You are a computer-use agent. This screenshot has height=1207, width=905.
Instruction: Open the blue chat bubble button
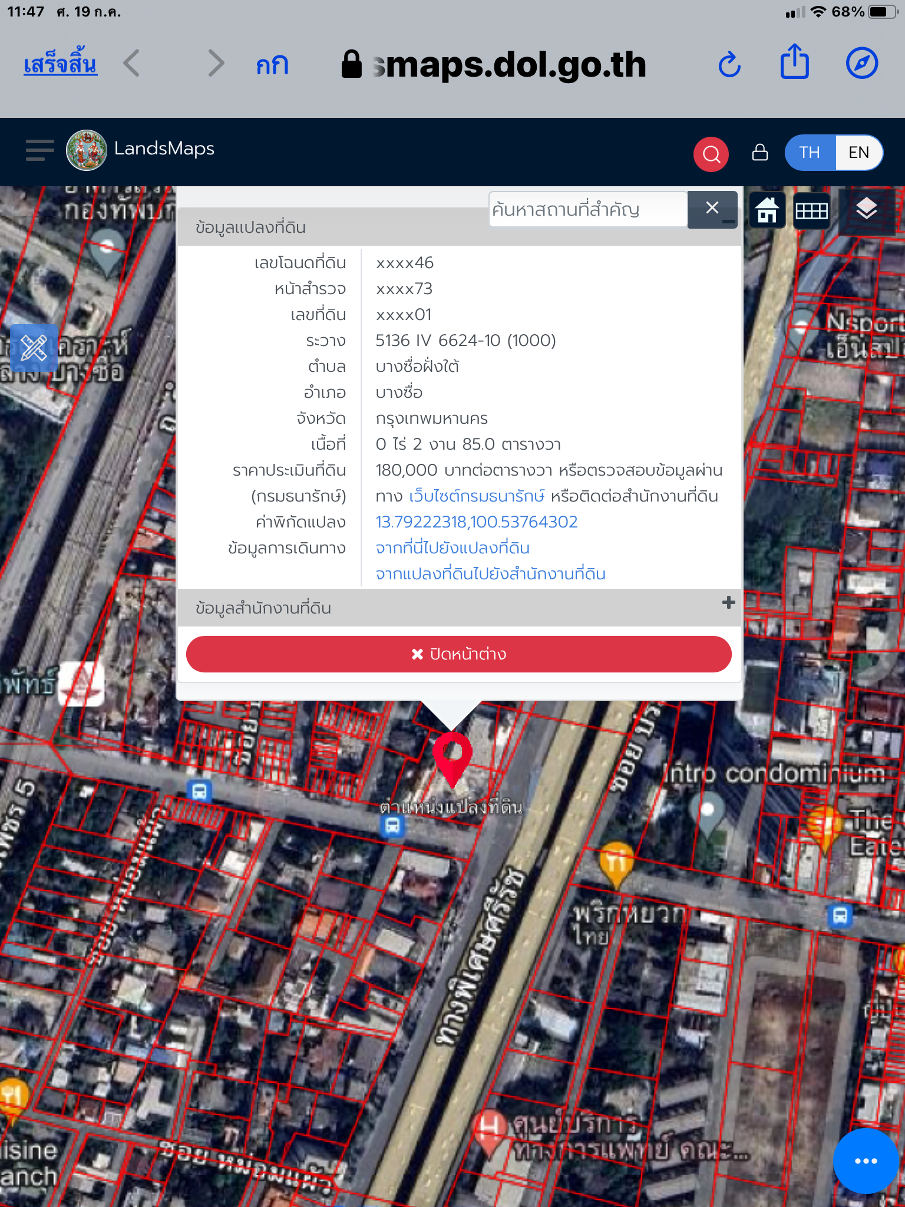click(x=865, y=1160)
